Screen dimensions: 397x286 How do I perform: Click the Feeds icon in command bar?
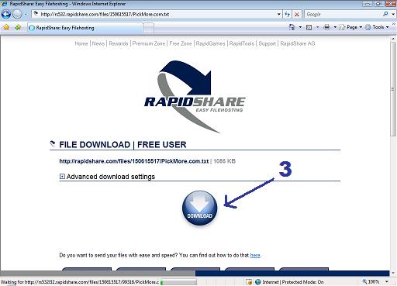309,27
